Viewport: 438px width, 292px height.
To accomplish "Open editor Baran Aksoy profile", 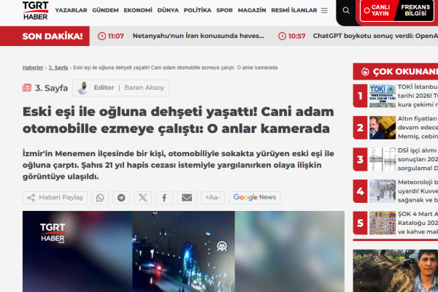I will [120, 88].
